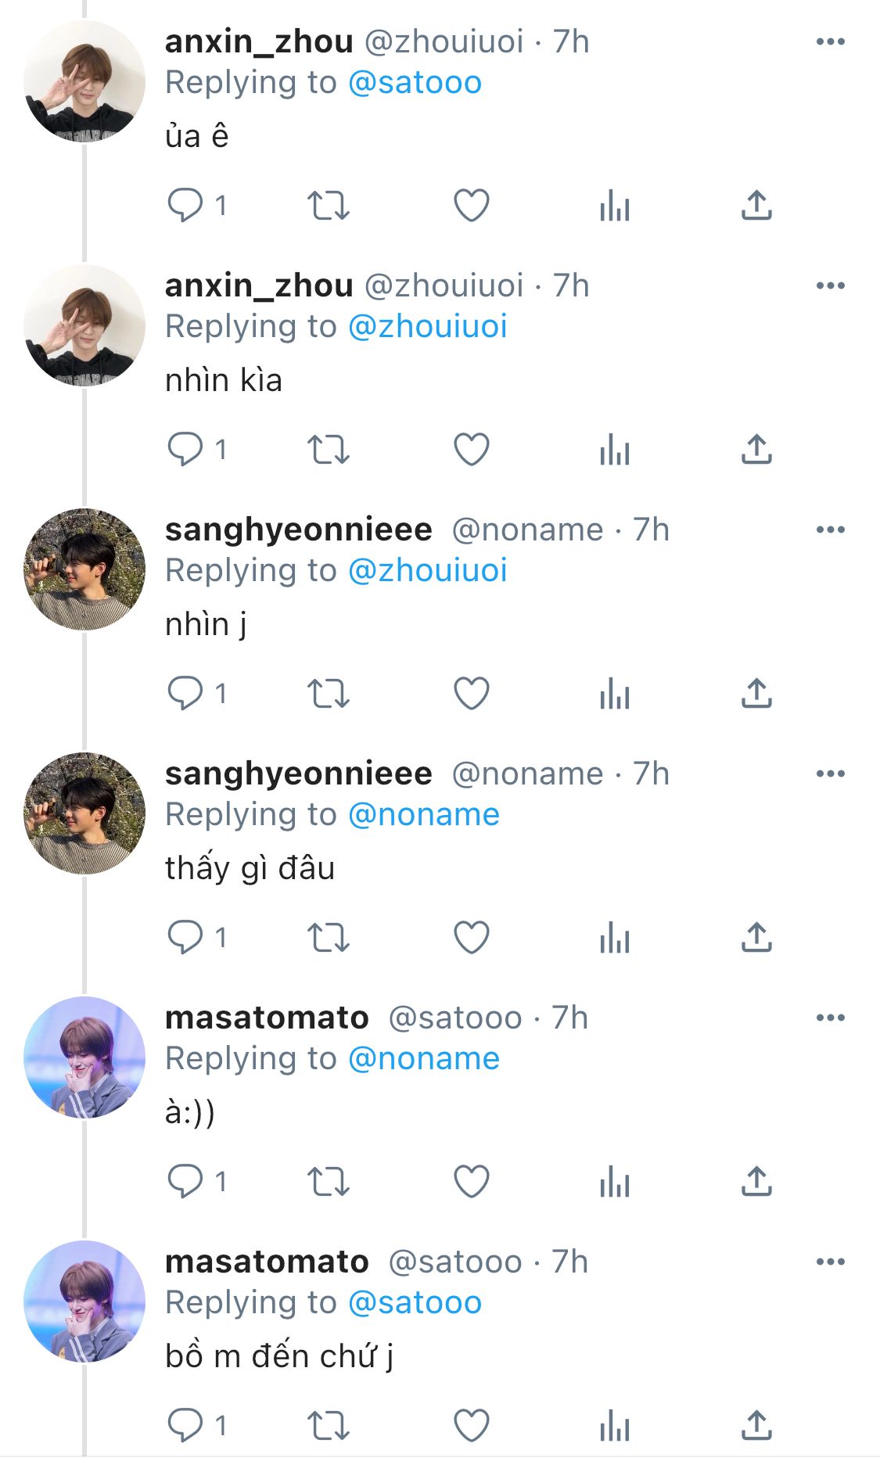This screenshot has width=880, height=1472.
Task: Open more options on "nhìn j" tweet
Action: click(830, 530)
